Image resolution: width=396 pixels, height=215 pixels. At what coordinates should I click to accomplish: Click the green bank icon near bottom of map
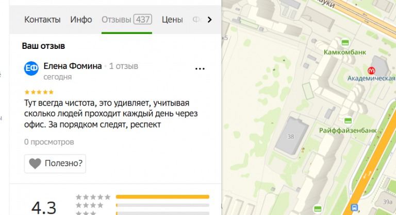[318, 209]
